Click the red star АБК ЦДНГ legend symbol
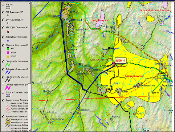 click(8, 32)
